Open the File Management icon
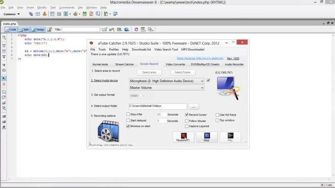The image size is (335, 188). tap(119, 30)
